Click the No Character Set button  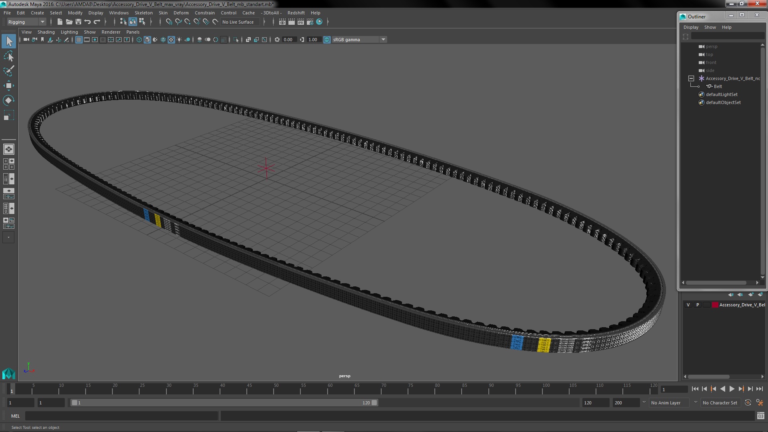(720, 403)
